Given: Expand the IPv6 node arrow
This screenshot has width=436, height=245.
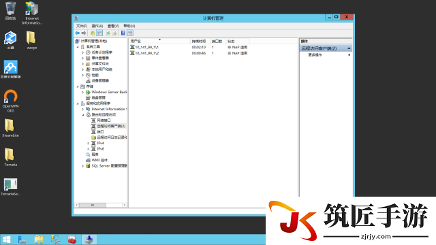Looking at the screenshot, I should click(89, 149).
